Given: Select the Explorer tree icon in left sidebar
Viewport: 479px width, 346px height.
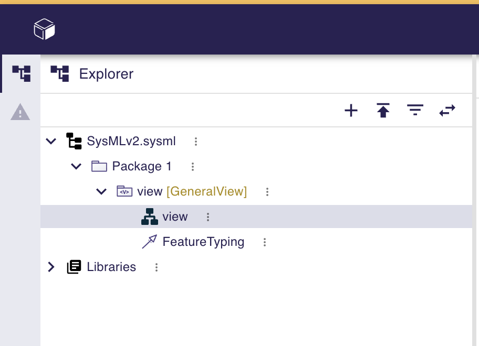Looking at the screenshot, I should point(20,73).
